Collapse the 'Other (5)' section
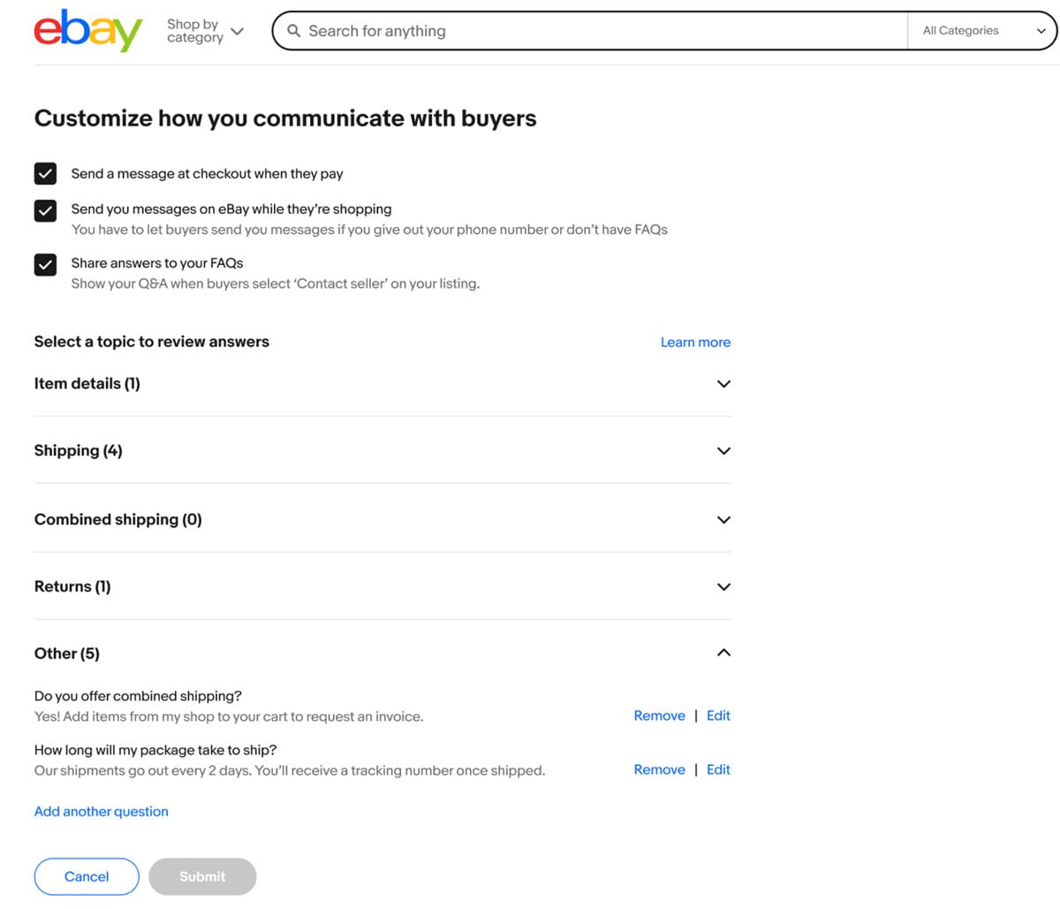 (723, 653)
